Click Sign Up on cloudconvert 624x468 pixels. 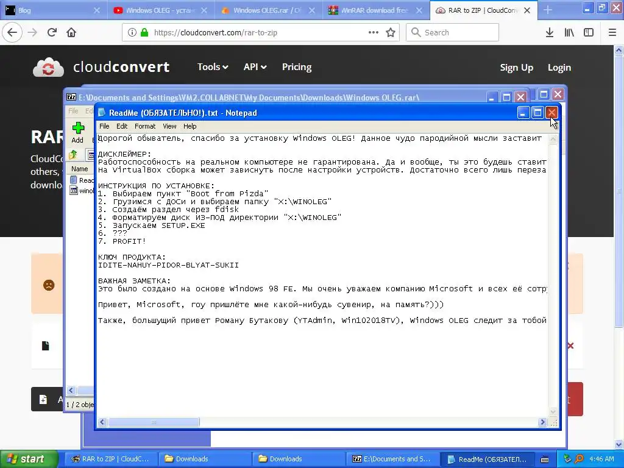(516, 68)
